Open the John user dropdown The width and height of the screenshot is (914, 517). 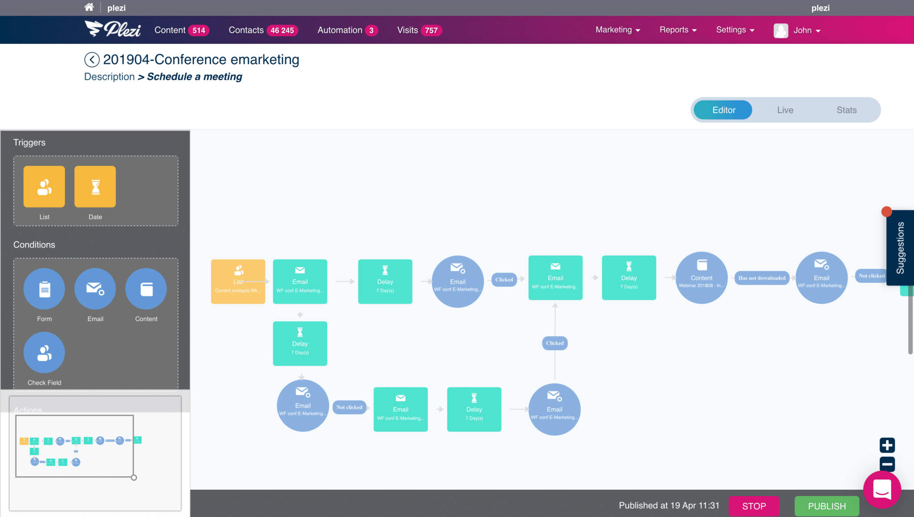click(x=807, y=30)
